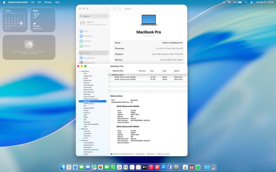Open Trash in the Dock
276x172 pixels.
coord(213,167)
